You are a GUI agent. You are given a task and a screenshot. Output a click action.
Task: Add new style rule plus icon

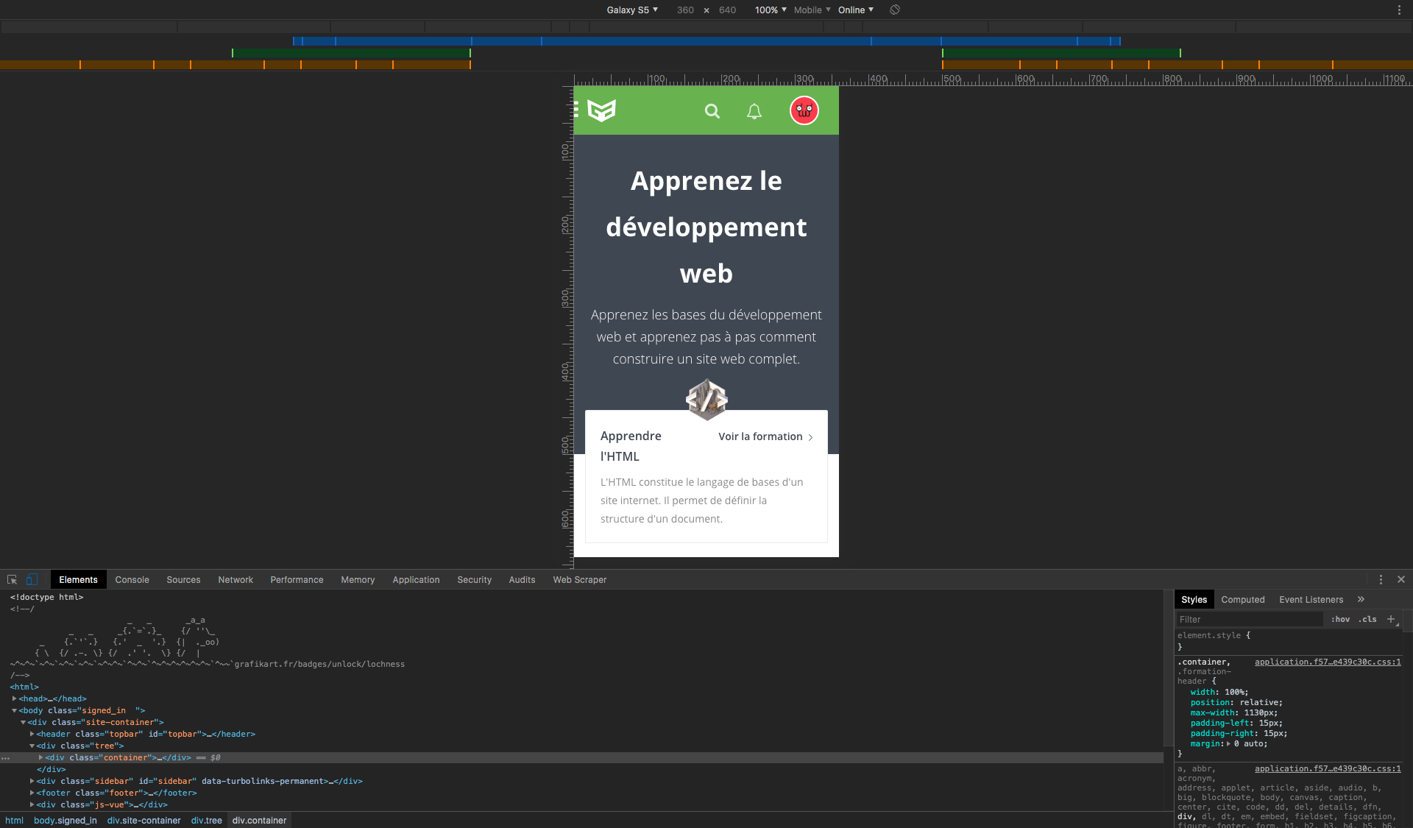point(1391,619)
